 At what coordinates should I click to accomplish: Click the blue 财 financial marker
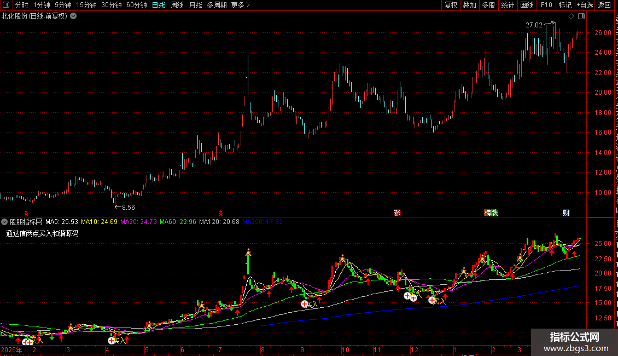566,213
